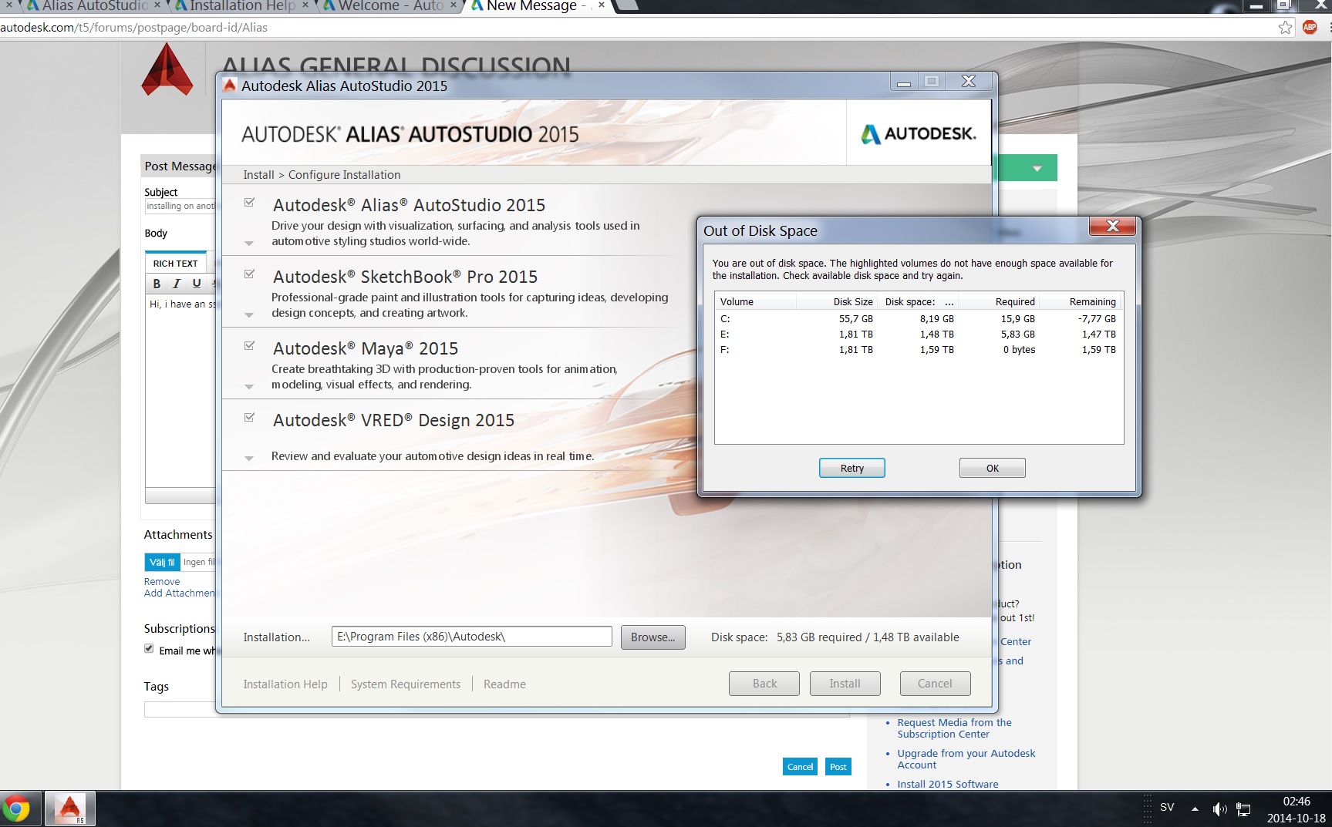Image resolution: width=1332 pixels, height=827 pixels.
Task: Open Chrome from the taskbar
Action: (18, 808)
